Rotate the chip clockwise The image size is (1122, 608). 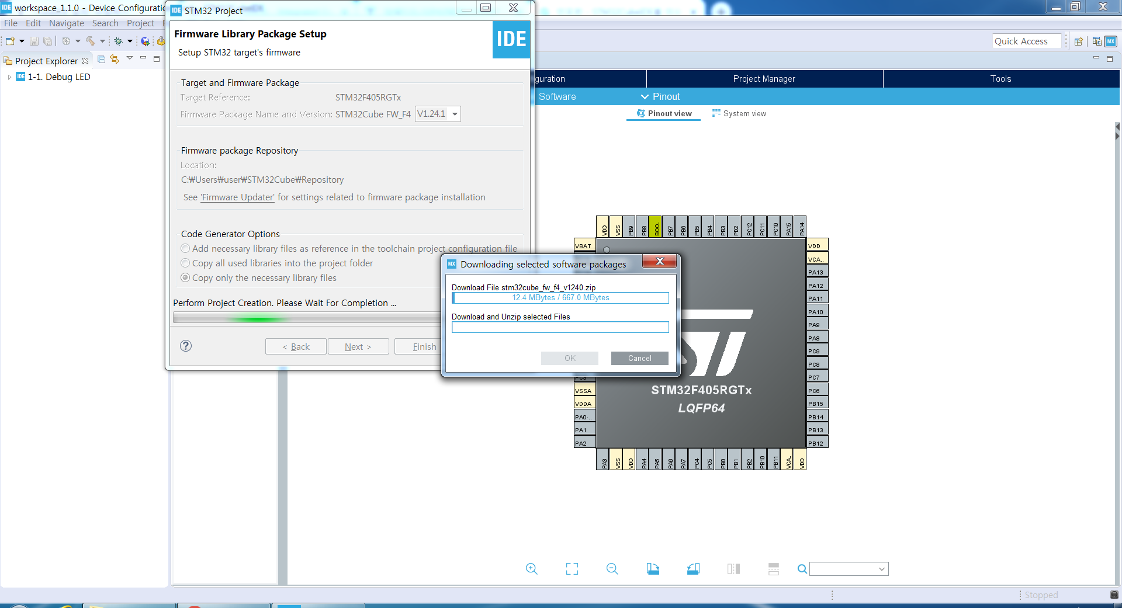(653, 568)
